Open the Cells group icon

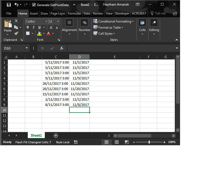point(142,23)
